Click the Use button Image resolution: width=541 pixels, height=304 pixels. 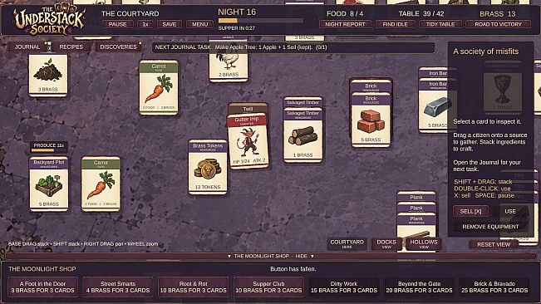(510, 211)
